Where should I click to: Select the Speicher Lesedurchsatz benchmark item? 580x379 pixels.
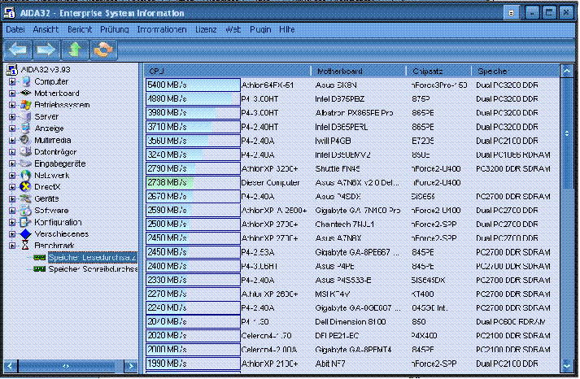(93, 257)
